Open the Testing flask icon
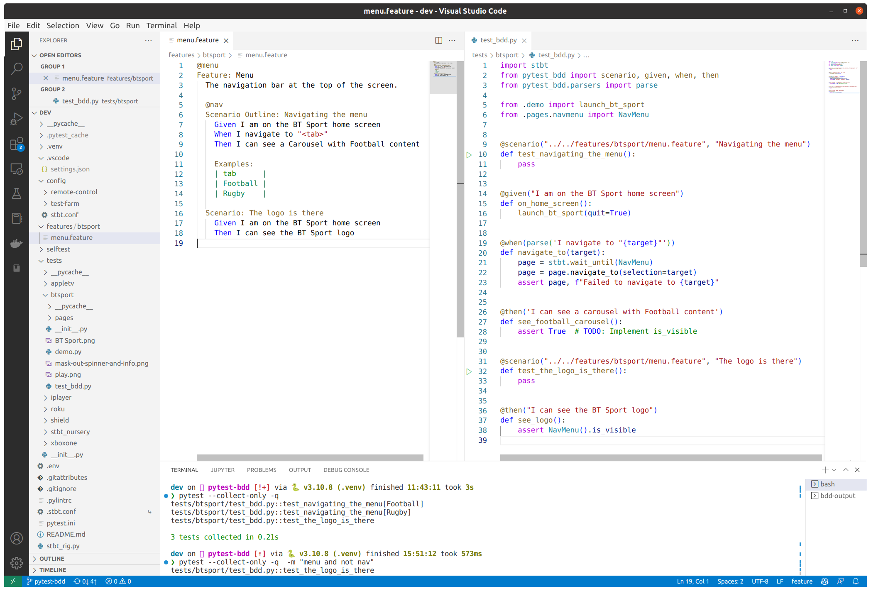Viewport: 871px width, 591px height. point(16,193)
